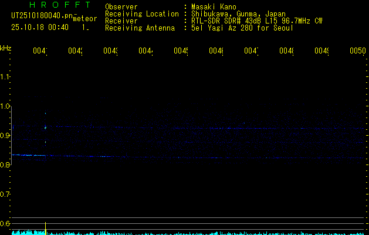Select the 0.9 frequency axis label
This screenshot has height=235, width=369.
coord(6,136)
